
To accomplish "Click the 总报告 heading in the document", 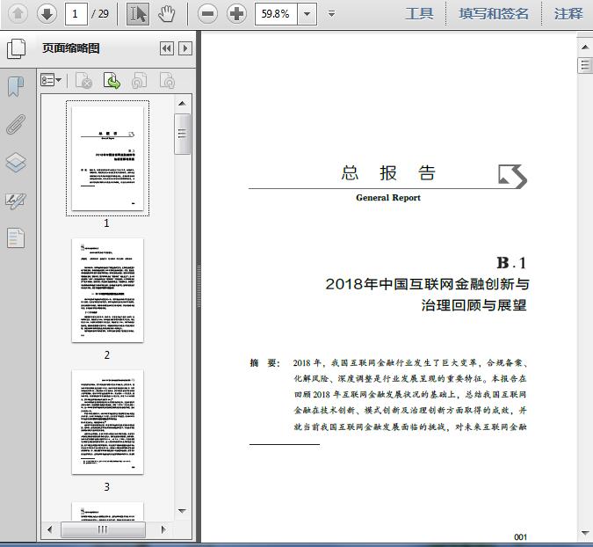I will (388, 173).
